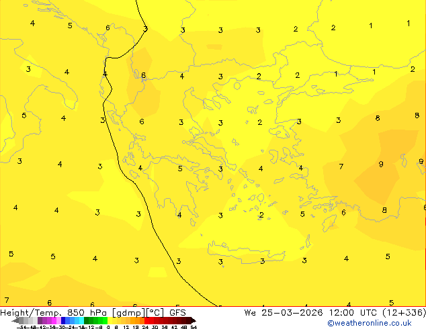Click the dark maroon right arrow end of scale

193,321
